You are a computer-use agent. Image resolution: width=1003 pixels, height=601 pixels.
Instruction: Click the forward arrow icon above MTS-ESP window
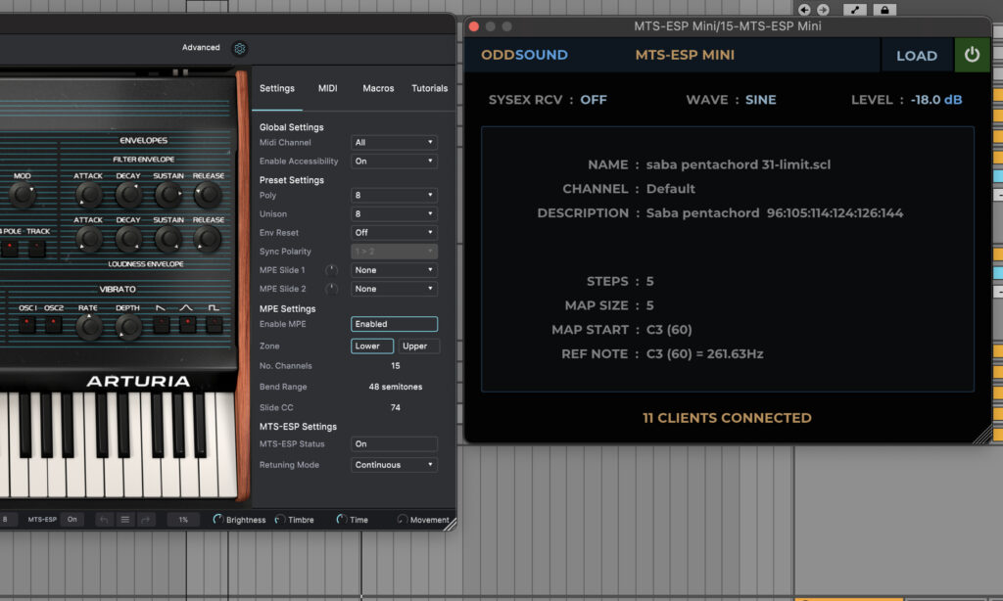[823, 10]
